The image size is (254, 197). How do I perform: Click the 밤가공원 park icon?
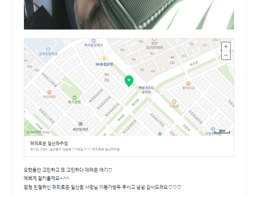[x=74, y=97]
